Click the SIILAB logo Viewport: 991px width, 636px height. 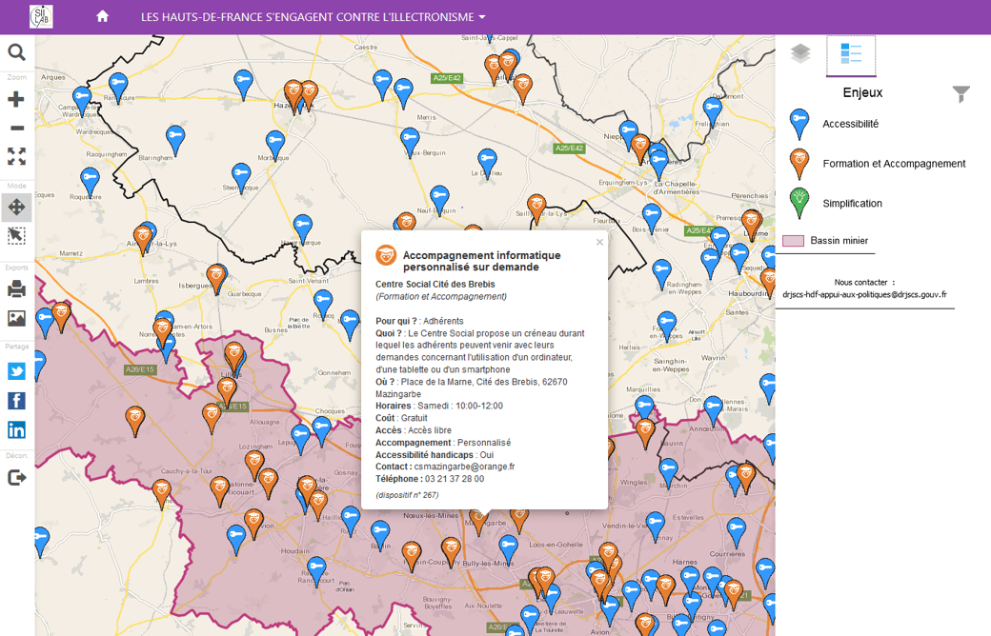[41, 16]
